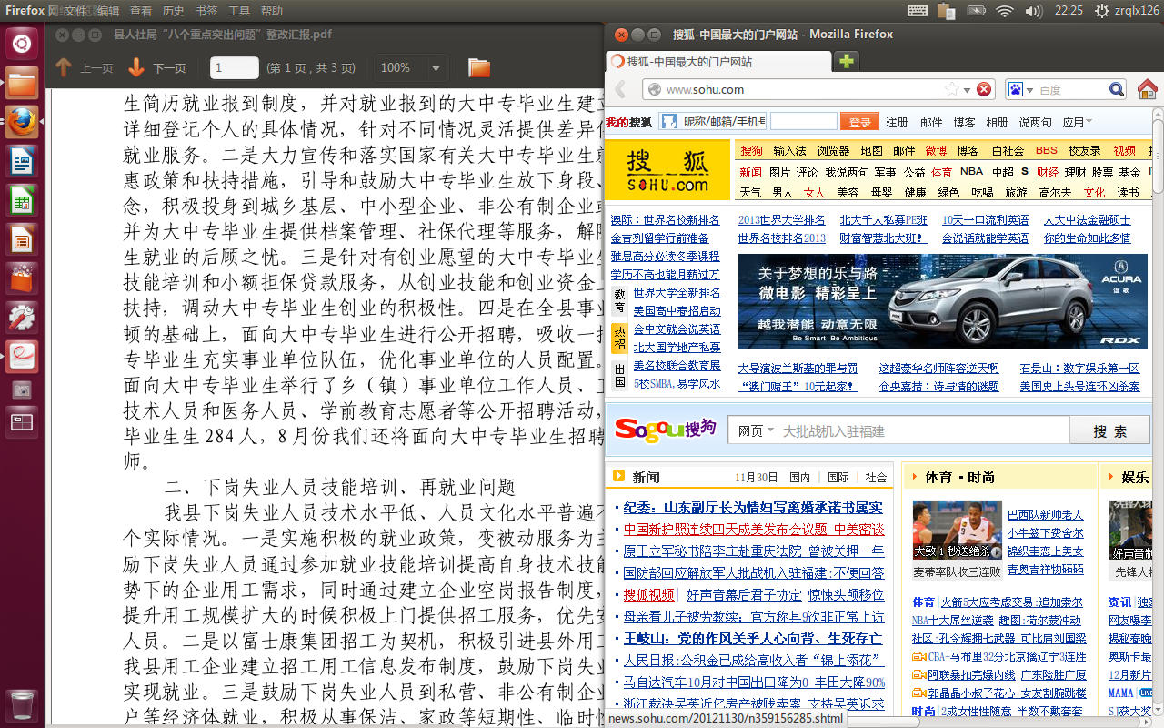Open the Ubuntu Dash home launcher icon
The height and width of the screenshot is (728, 1164).
22,43
